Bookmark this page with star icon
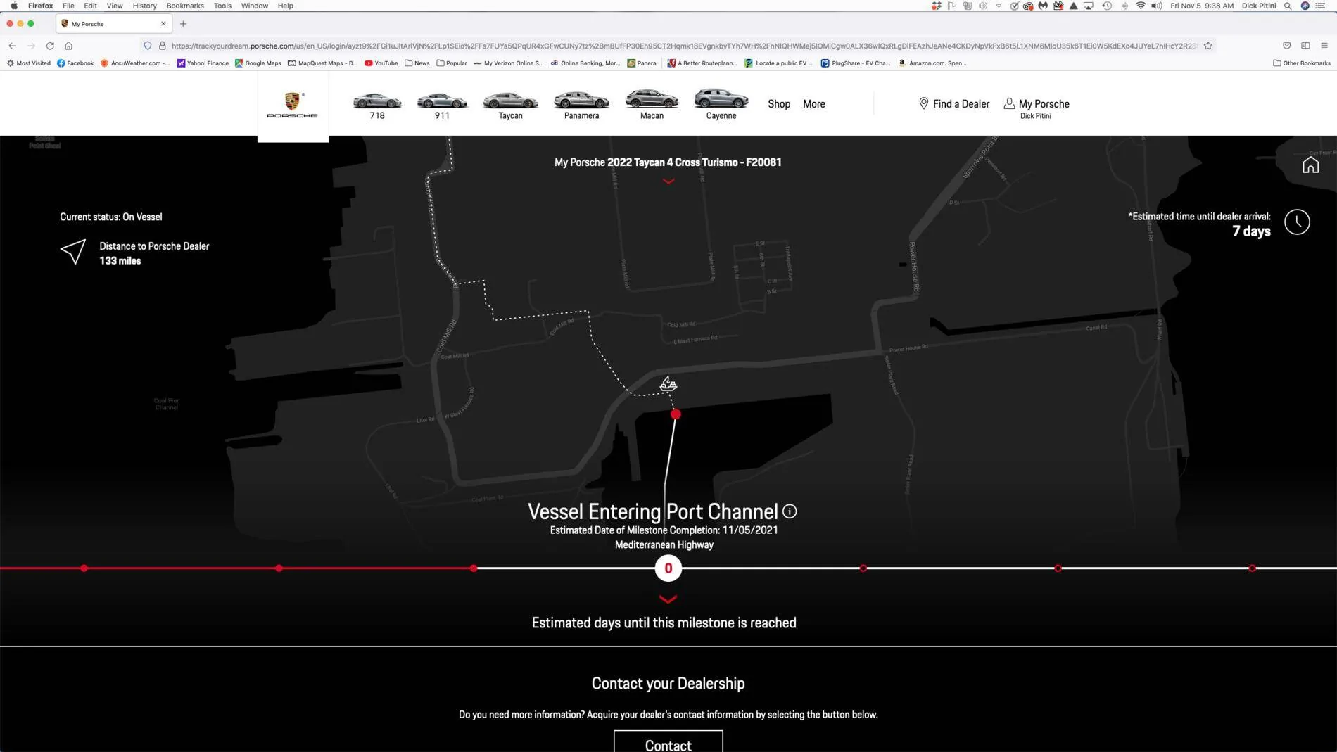The height and width of the screenshot is (752, 1337). pyautogui.click(x=1208, y=46)
